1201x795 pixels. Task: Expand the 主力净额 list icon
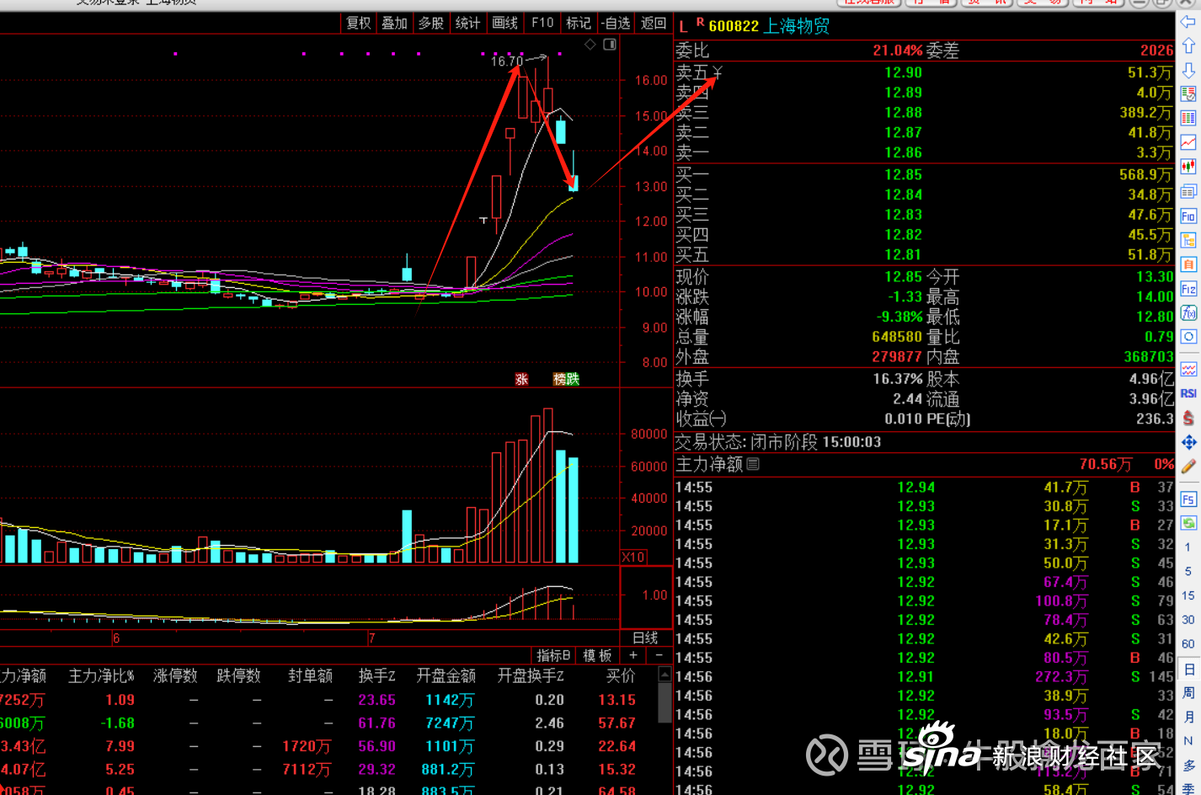753,464
